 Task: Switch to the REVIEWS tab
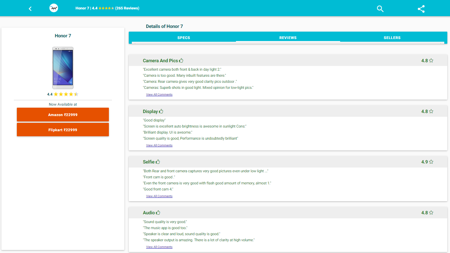[288, 38]
